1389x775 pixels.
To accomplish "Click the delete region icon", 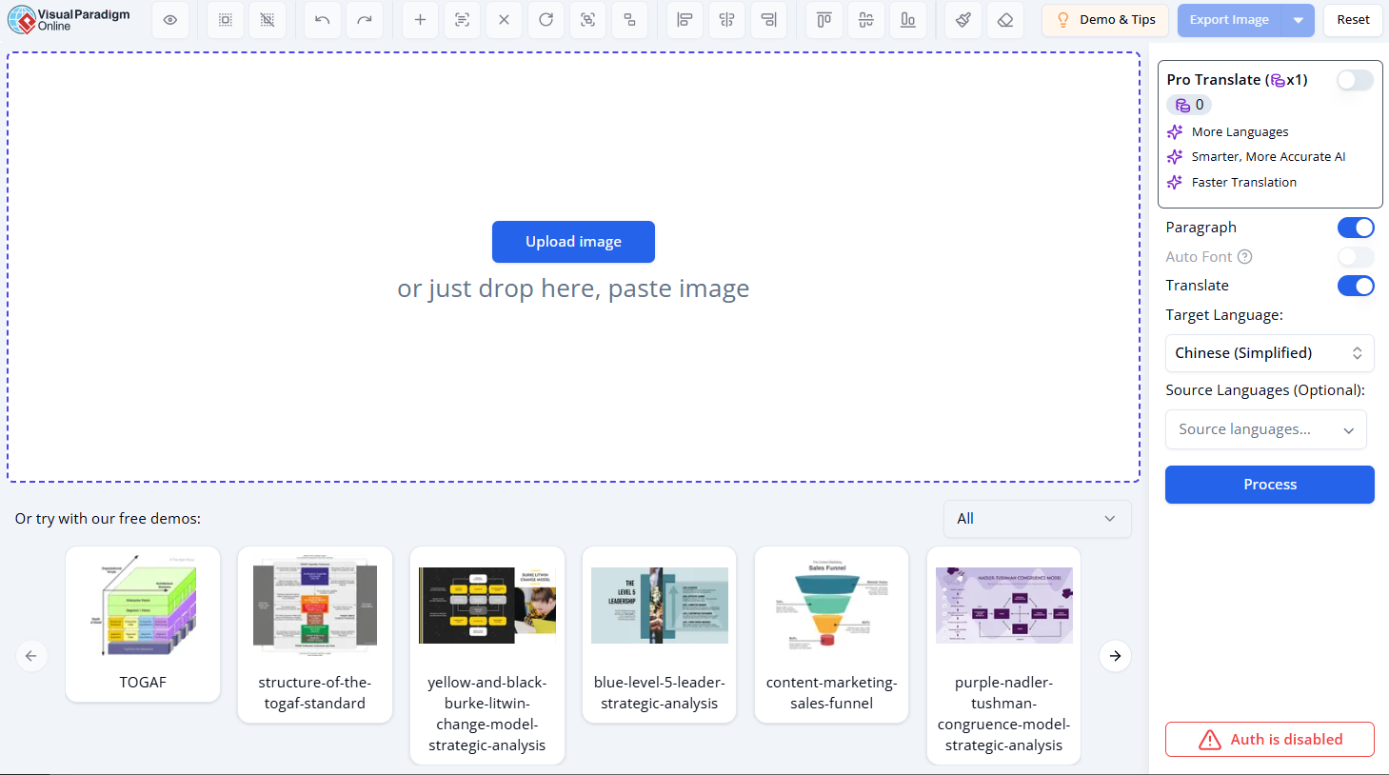I will pyautogui.click(x=504, y=20).
